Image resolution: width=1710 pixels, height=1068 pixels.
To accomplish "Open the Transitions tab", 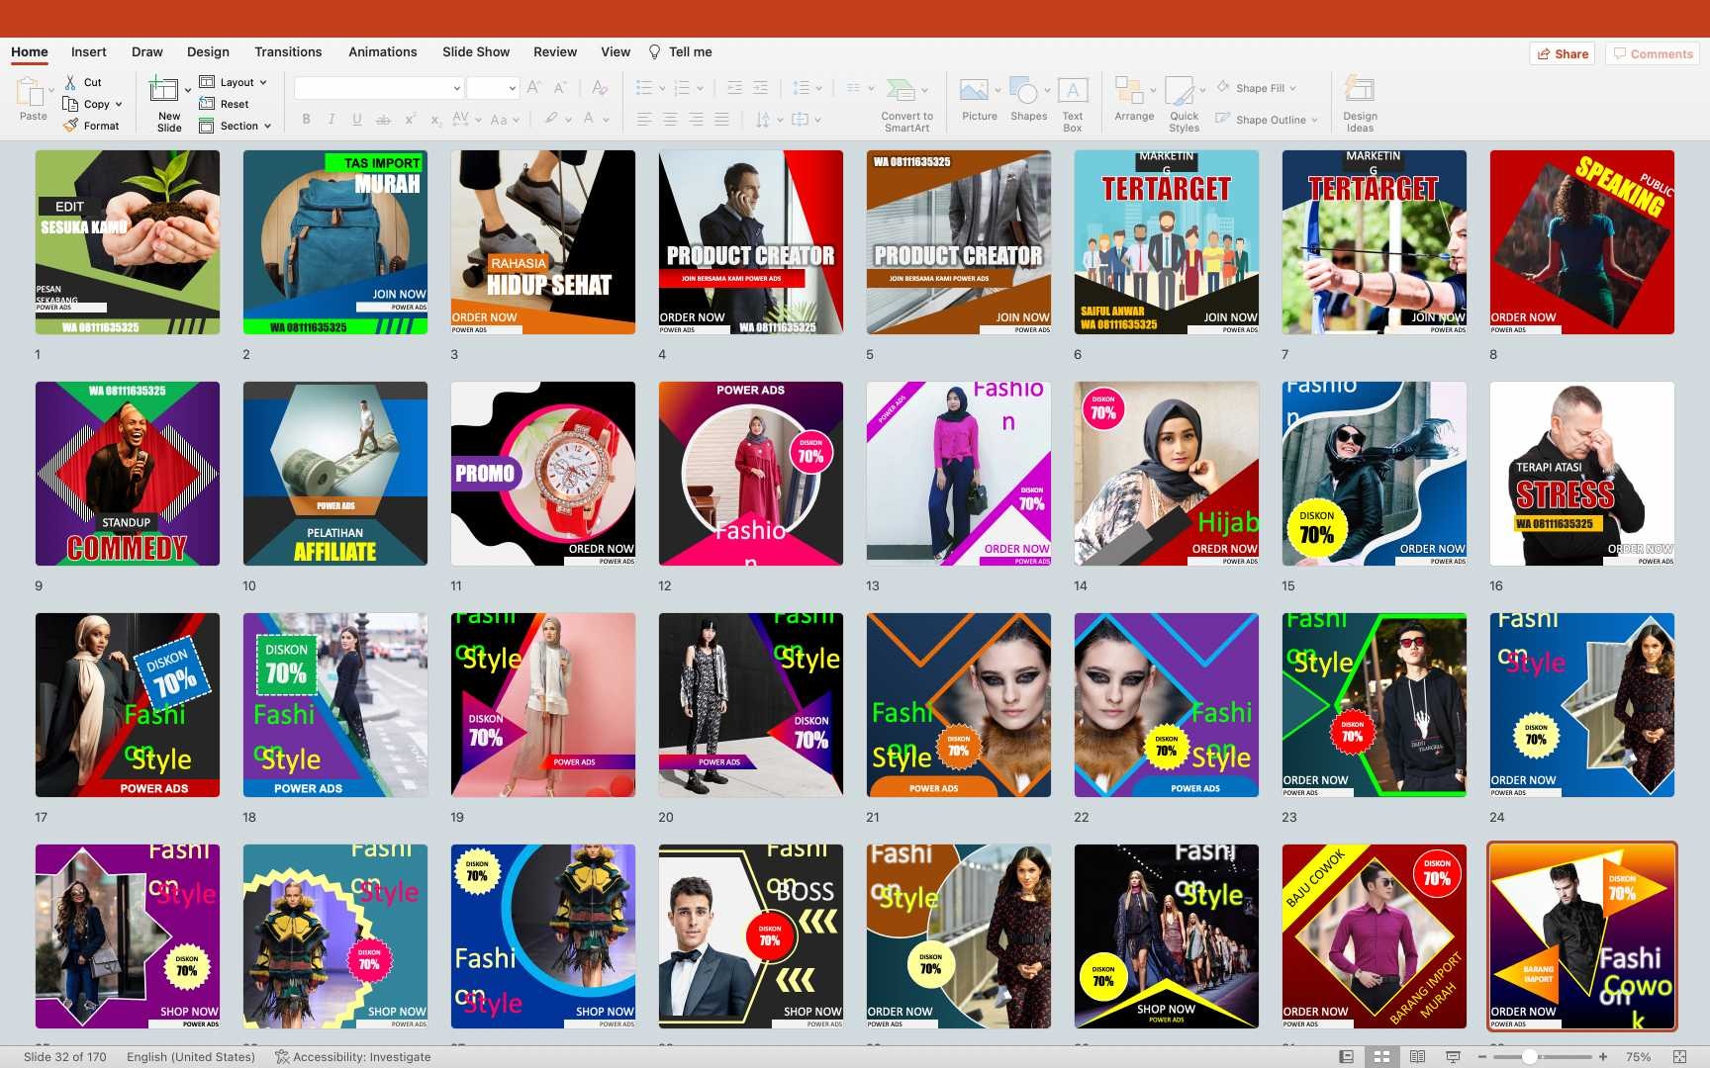I will click(288, 51).
